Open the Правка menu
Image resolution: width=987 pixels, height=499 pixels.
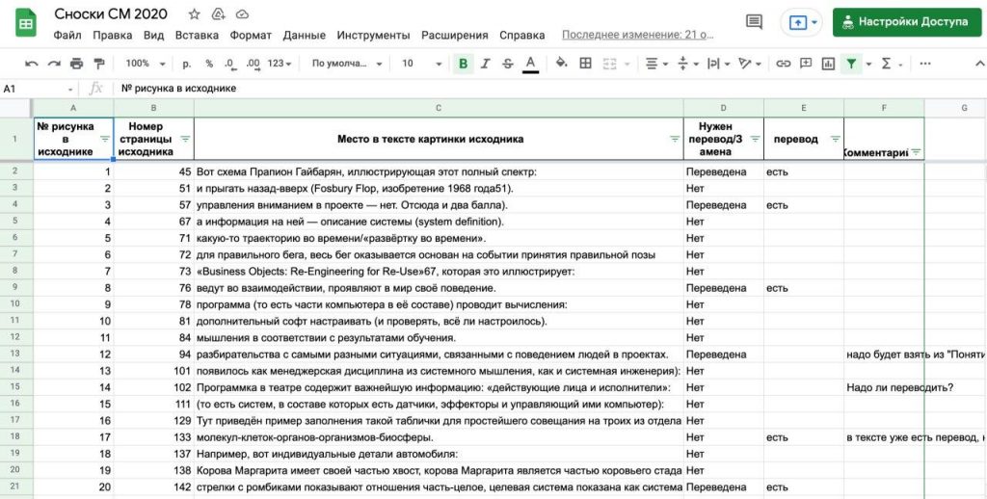(112, 36)
